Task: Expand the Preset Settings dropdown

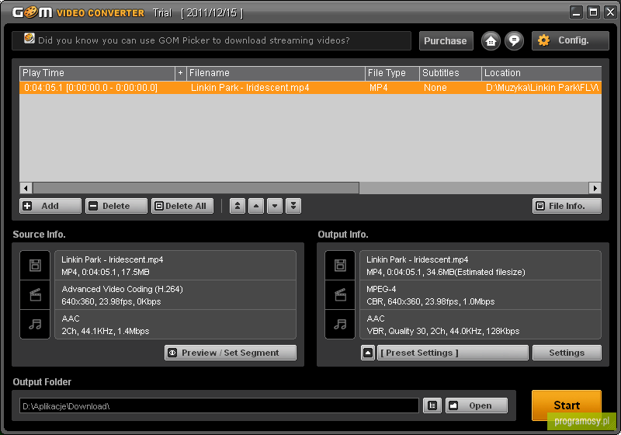Action: pos(453,353)
